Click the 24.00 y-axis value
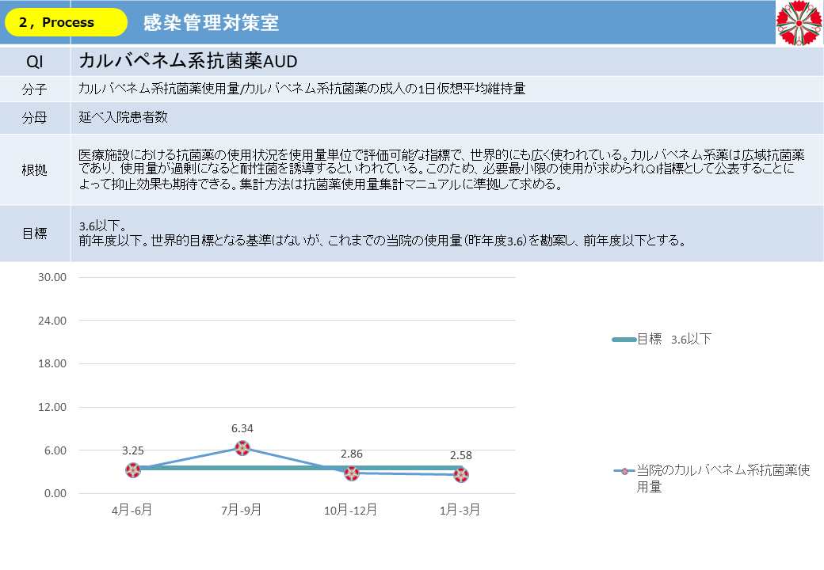 52,321
